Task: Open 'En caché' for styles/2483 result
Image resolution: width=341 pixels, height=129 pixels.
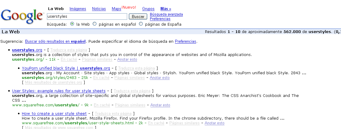Action: coord(101,77)
